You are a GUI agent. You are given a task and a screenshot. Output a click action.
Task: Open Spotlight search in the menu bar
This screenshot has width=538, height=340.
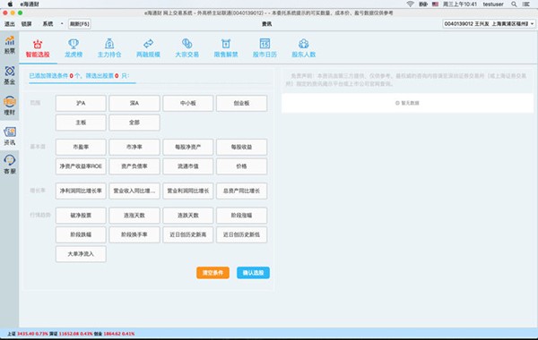514,4
